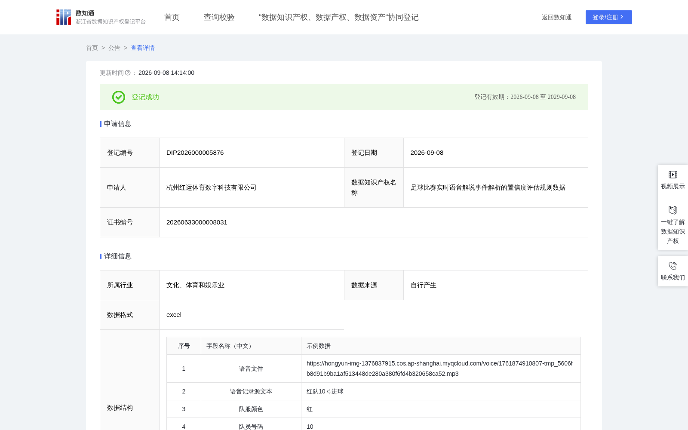Select the 登记有效期 validity period text
688x430 pixels.
point(525,97)
